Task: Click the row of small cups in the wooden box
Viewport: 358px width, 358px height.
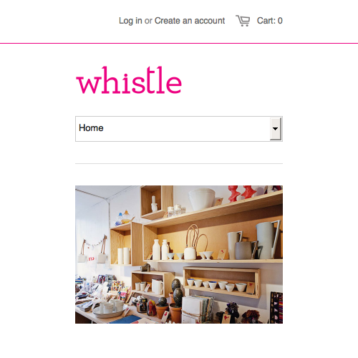Action: coord(217,284)
